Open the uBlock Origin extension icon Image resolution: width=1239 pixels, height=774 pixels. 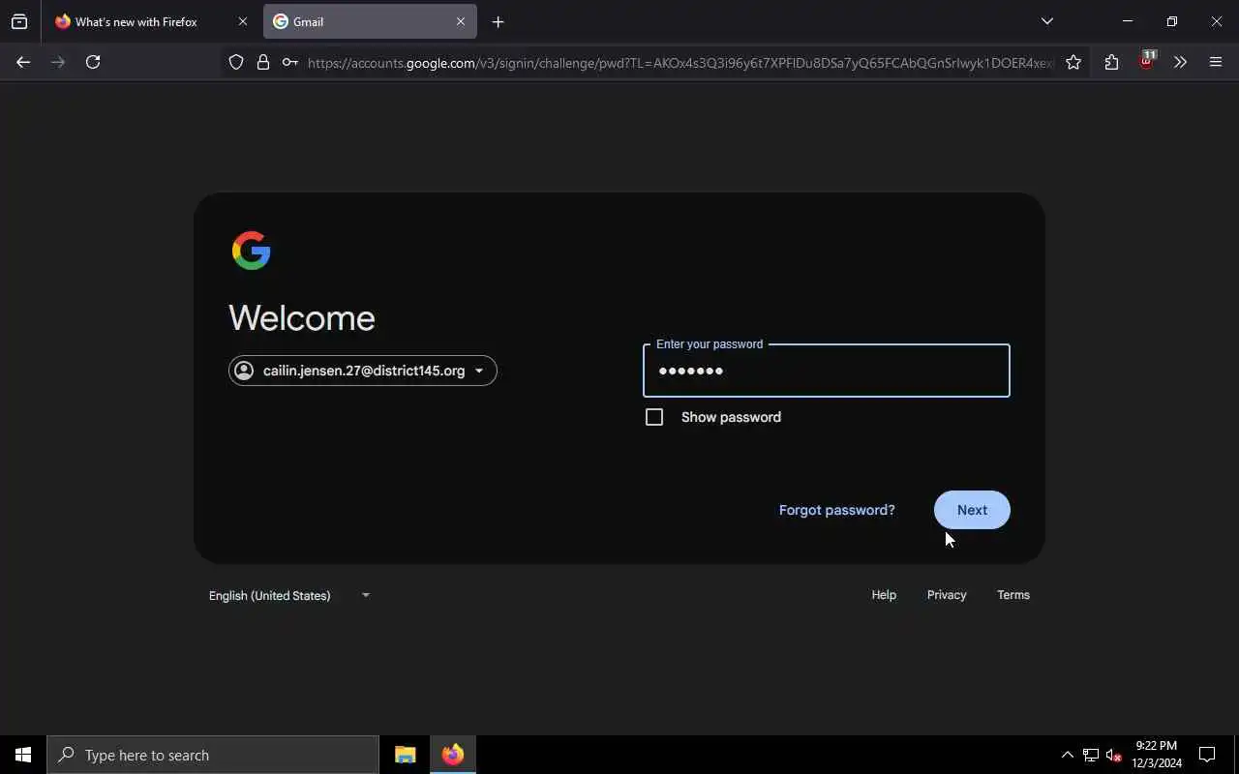[1147, 60]
